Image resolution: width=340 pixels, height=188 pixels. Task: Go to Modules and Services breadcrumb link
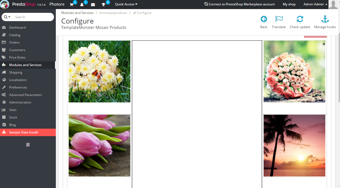coord(77,13)
